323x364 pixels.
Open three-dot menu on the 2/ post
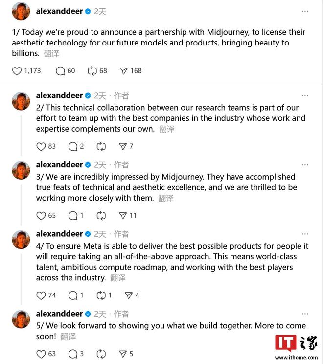tap(305, 95)
